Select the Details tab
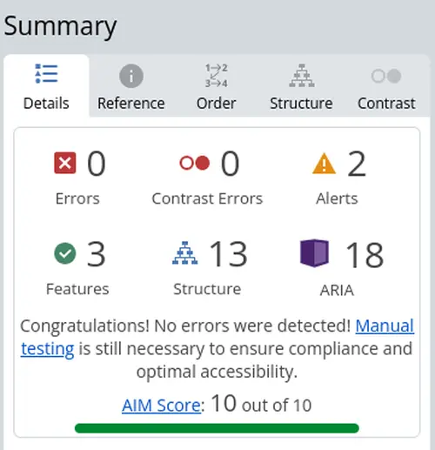 [46, 86]
